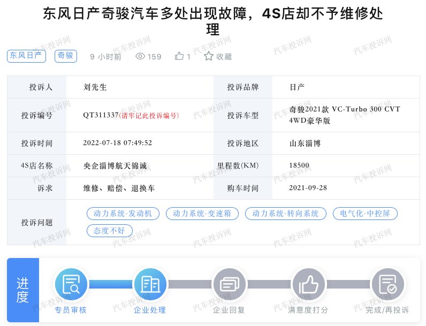Click the 满意度打分 thumbs-up step icon
Image resolution: width=426 pixels, height=326 pixels.
coord(308,284)
